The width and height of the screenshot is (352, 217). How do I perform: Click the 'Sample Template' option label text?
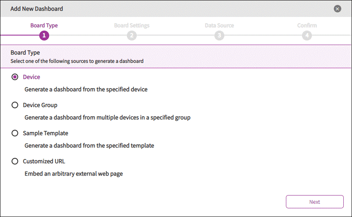pos(45,133)
